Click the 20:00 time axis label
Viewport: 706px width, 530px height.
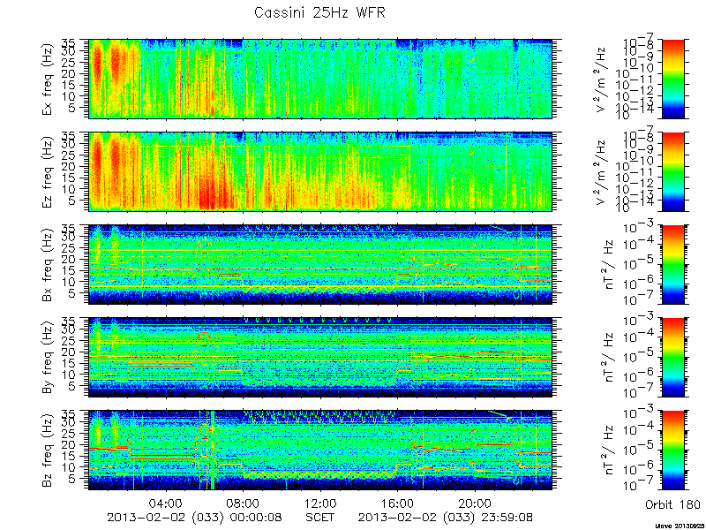[474, 503]
